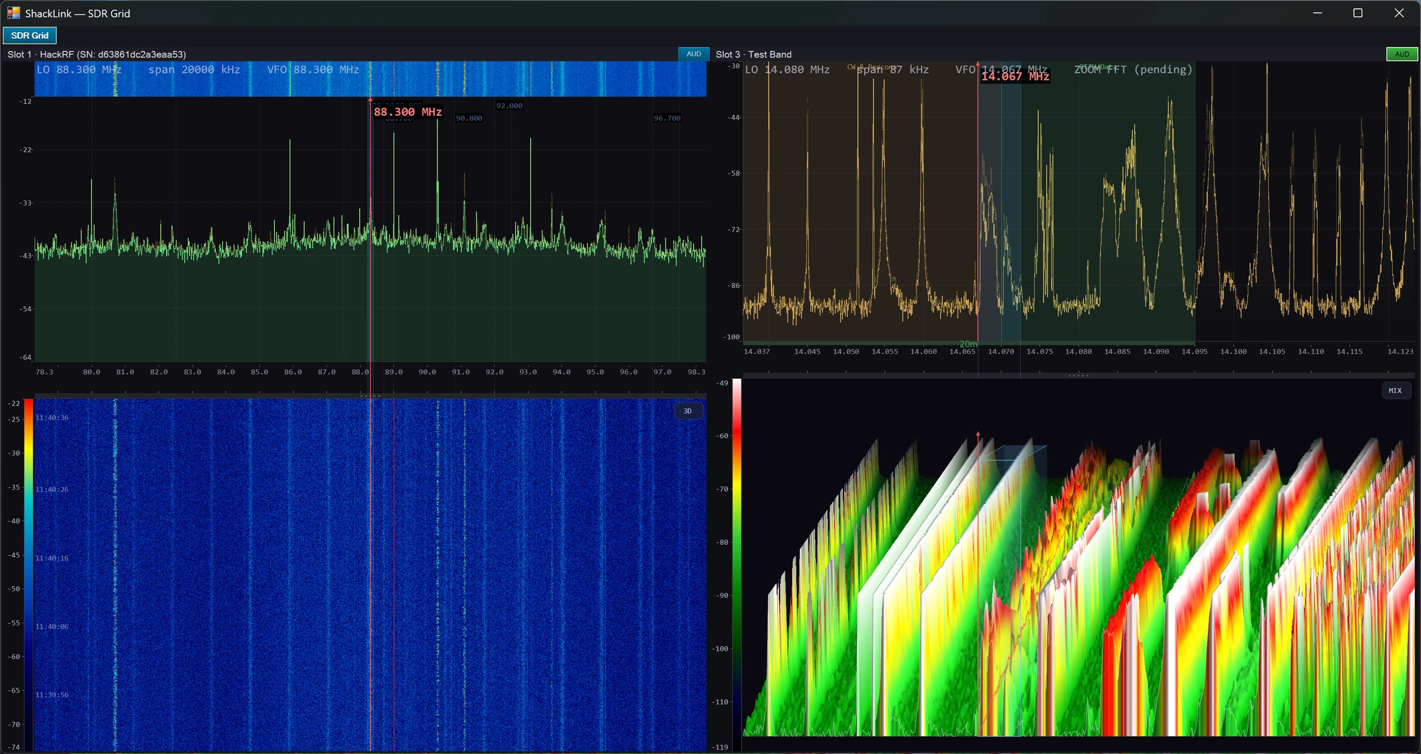Select the 90.800 bookmark label
The image size is (1421, 754).
468,118
